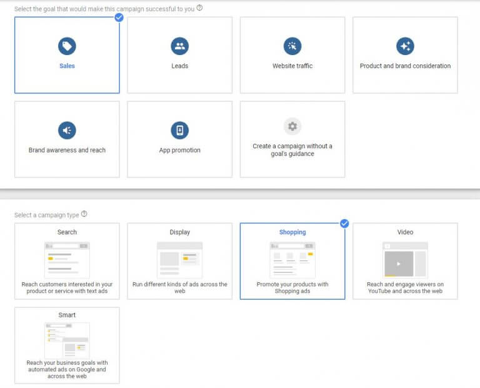The height and width of the screenshot is (388, 480).
Task: Select 'Brand awareness and reach' label
Action: (67, 150)
